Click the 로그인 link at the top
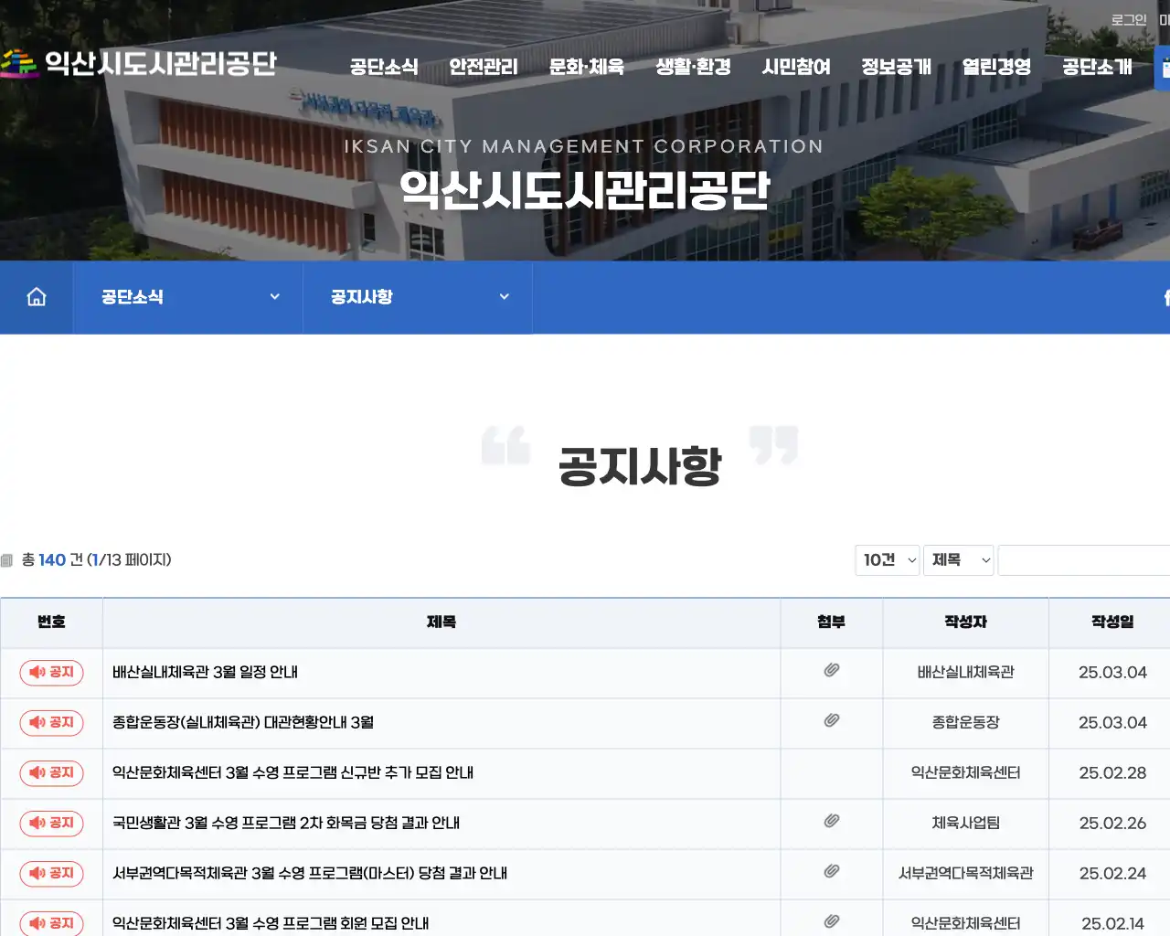This screenshot has height=936, width=1170. pyautogui.click(x=1127, y=19)
